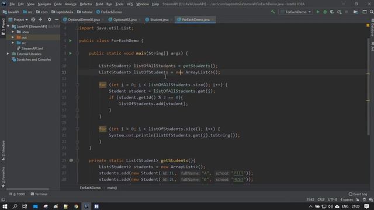This screenshot has width=374, height=210.
Task: Hide the Project panel with minus icon
Action: (57, 19)
